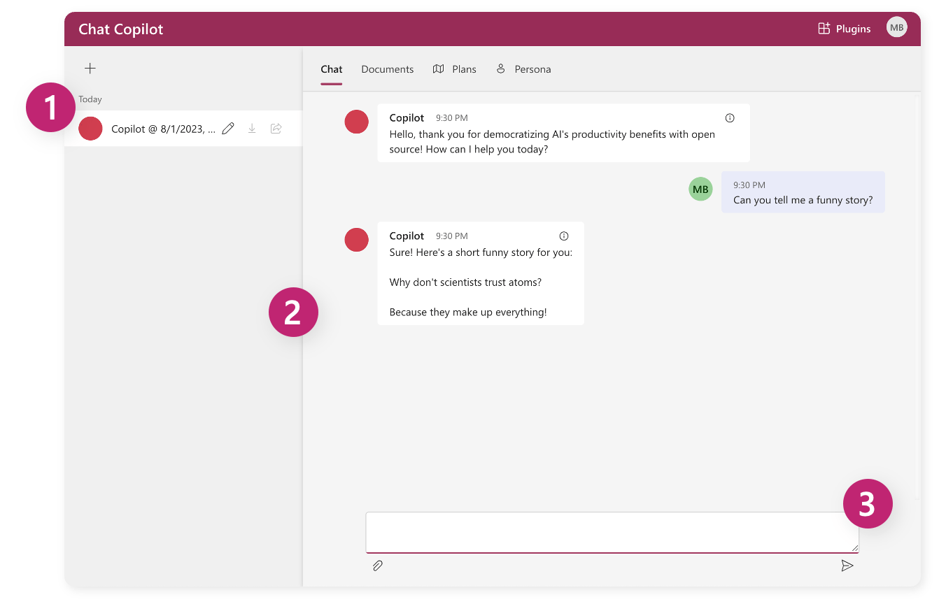Open the info icon on the funny story reply

click(x=564, y=236)
